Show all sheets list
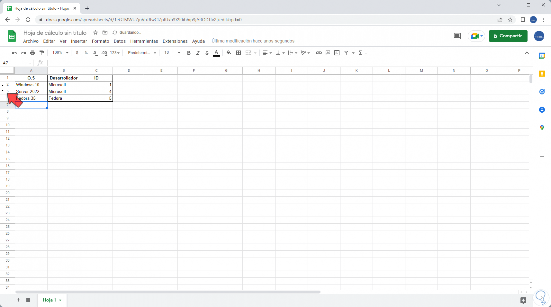The image size is (551, 307). click(28, 300)
